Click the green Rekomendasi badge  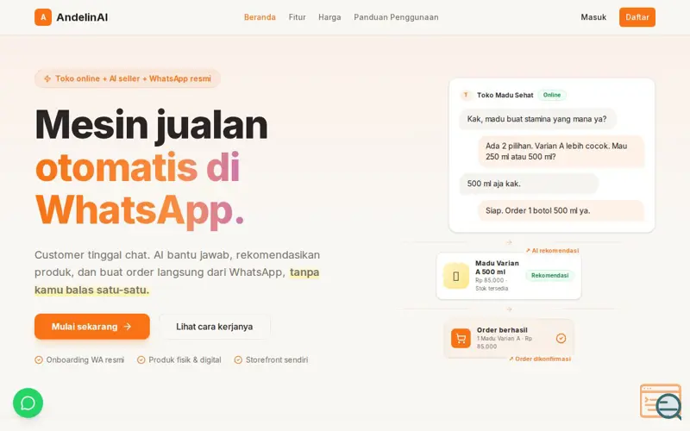tap(549, 275)
